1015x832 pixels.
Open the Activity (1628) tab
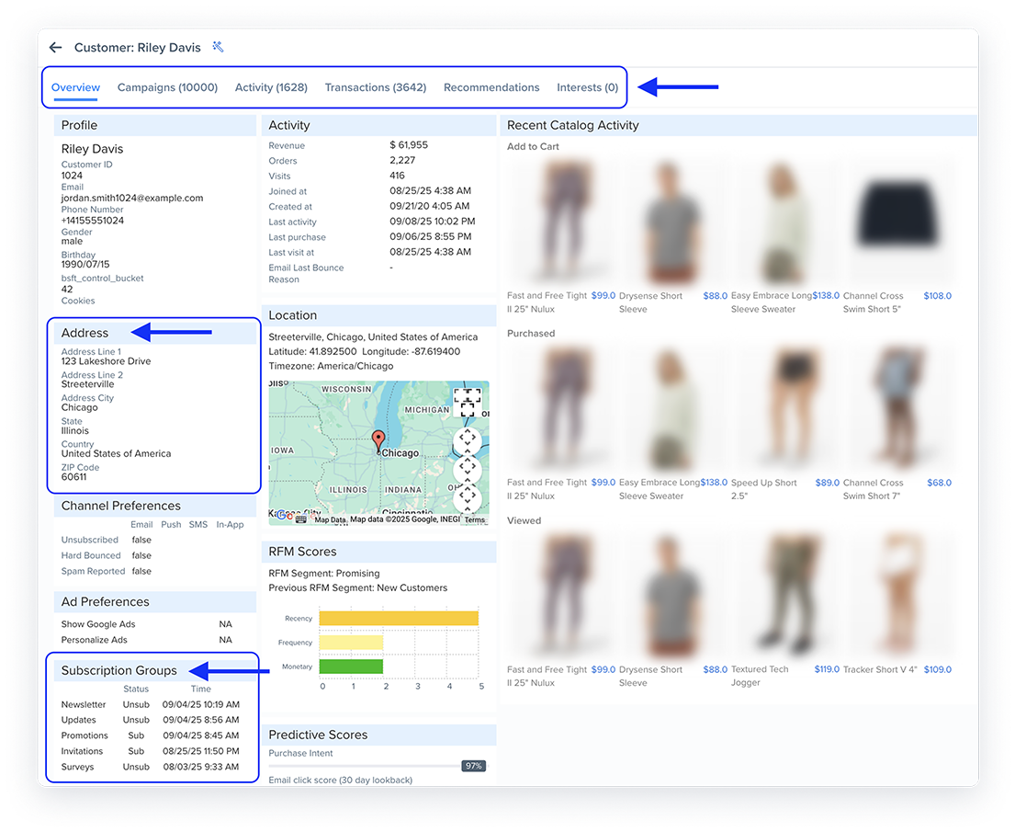pyautogui.click(x=271, y=88)
